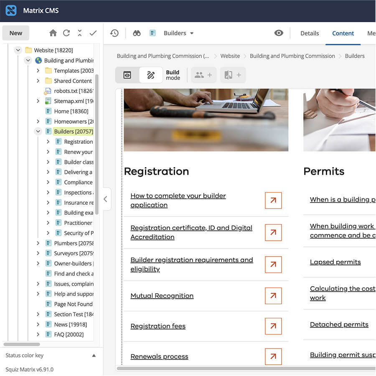Viewport: 376px width, 376px height.
Task: Click the asset tree vertical scrollbar
Action: pyautogui.click(x=97, y=144)
